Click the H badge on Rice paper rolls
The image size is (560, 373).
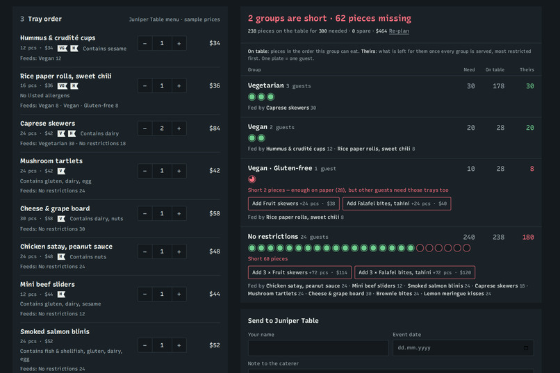[x=74, y=85]
